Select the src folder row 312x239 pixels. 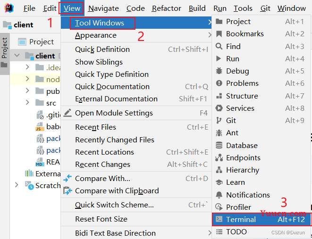tap(35, 103)
